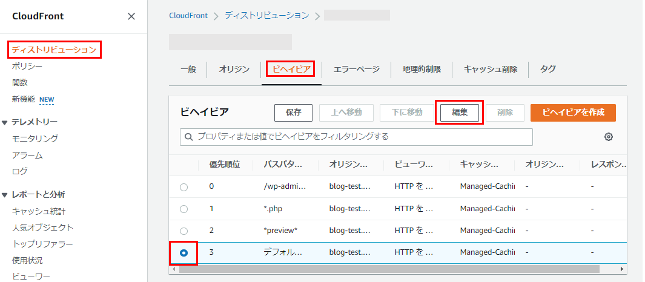Viewport: 645px width, 282px height.
Task: Click the 保存 button
Action: coord(293,113)
